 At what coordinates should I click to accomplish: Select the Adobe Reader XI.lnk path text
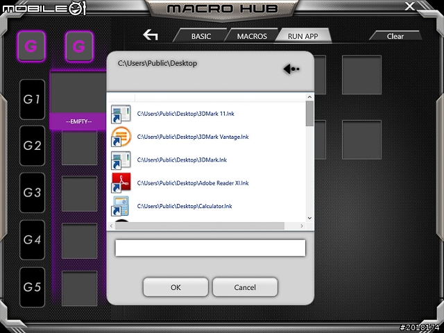click(x=193, y=183)
